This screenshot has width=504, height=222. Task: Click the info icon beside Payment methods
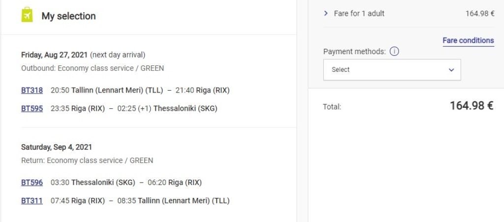(x=394, y=51)
